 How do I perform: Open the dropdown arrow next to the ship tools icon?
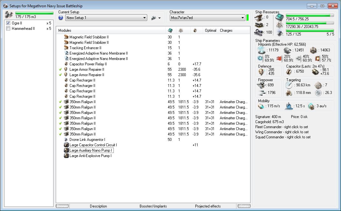160,18
